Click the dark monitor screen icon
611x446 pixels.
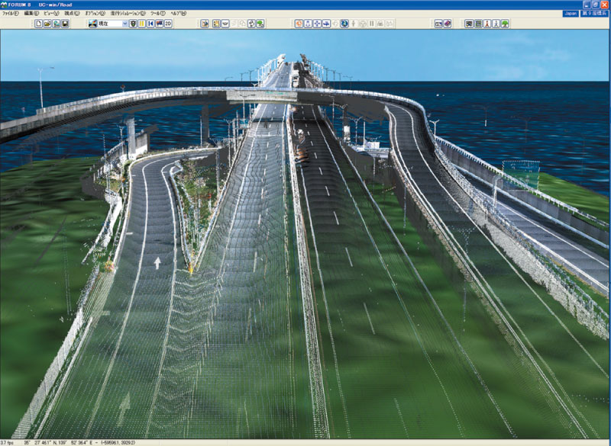[x=469, y=24]
